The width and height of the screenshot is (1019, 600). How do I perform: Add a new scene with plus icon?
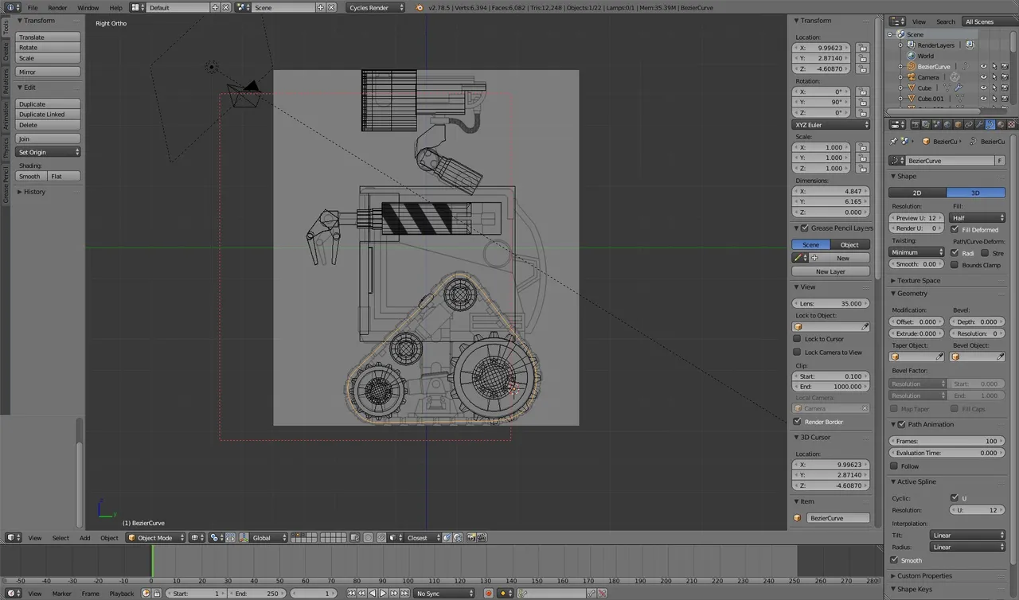320,7
